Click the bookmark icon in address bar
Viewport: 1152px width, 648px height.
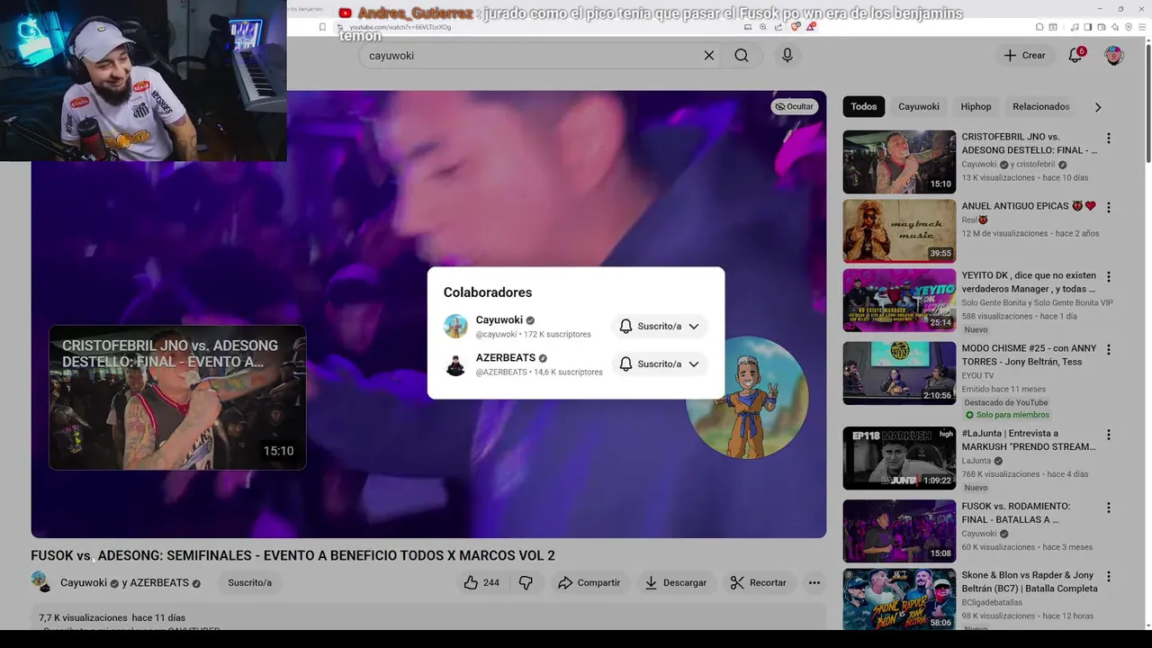click(x=322, y=27)
